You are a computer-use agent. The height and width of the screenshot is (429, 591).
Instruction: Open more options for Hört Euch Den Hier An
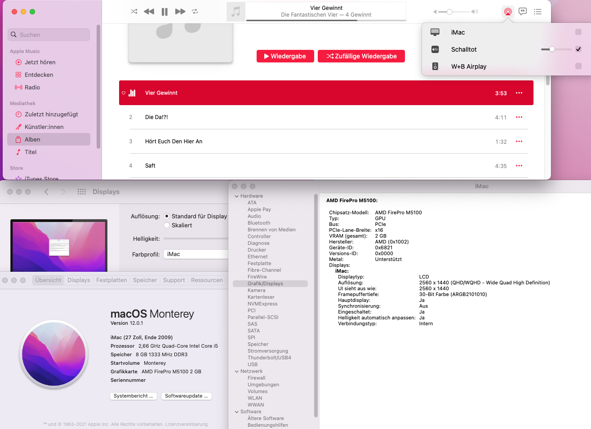519,142
